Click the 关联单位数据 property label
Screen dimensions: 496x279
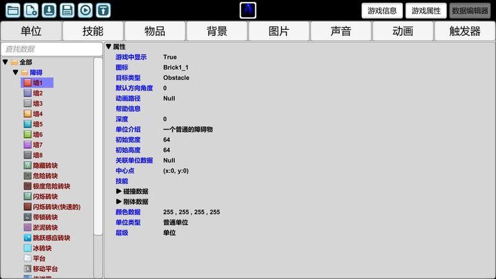[134, 161]
